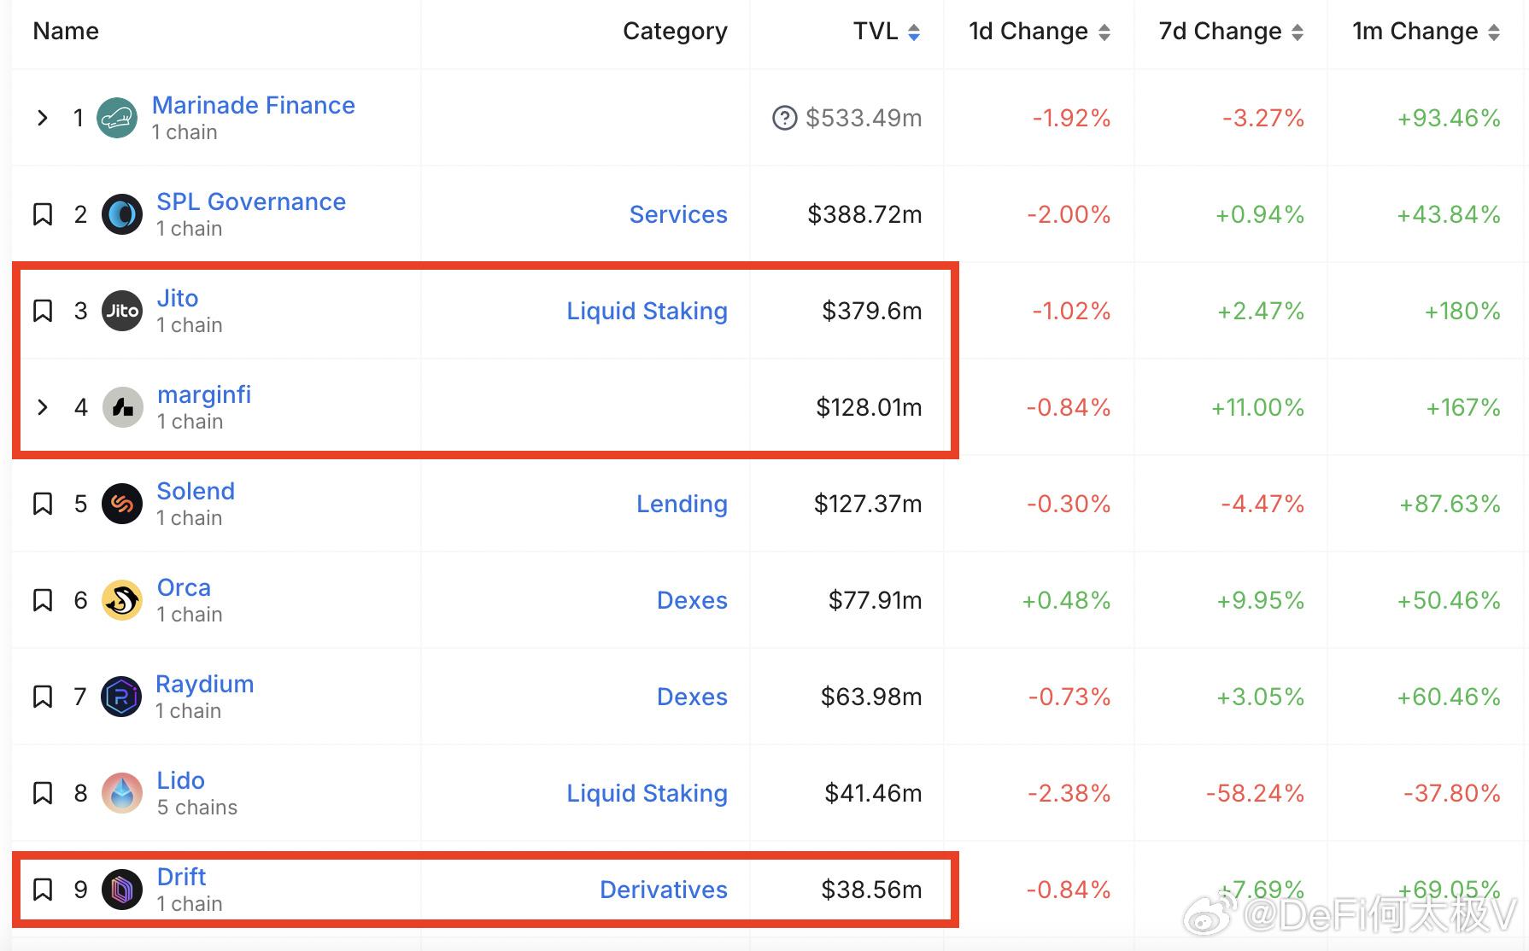Open the Lido protocol link
Image resolution: width=1529 pixels, height=951 pixels.
(181, 780)
